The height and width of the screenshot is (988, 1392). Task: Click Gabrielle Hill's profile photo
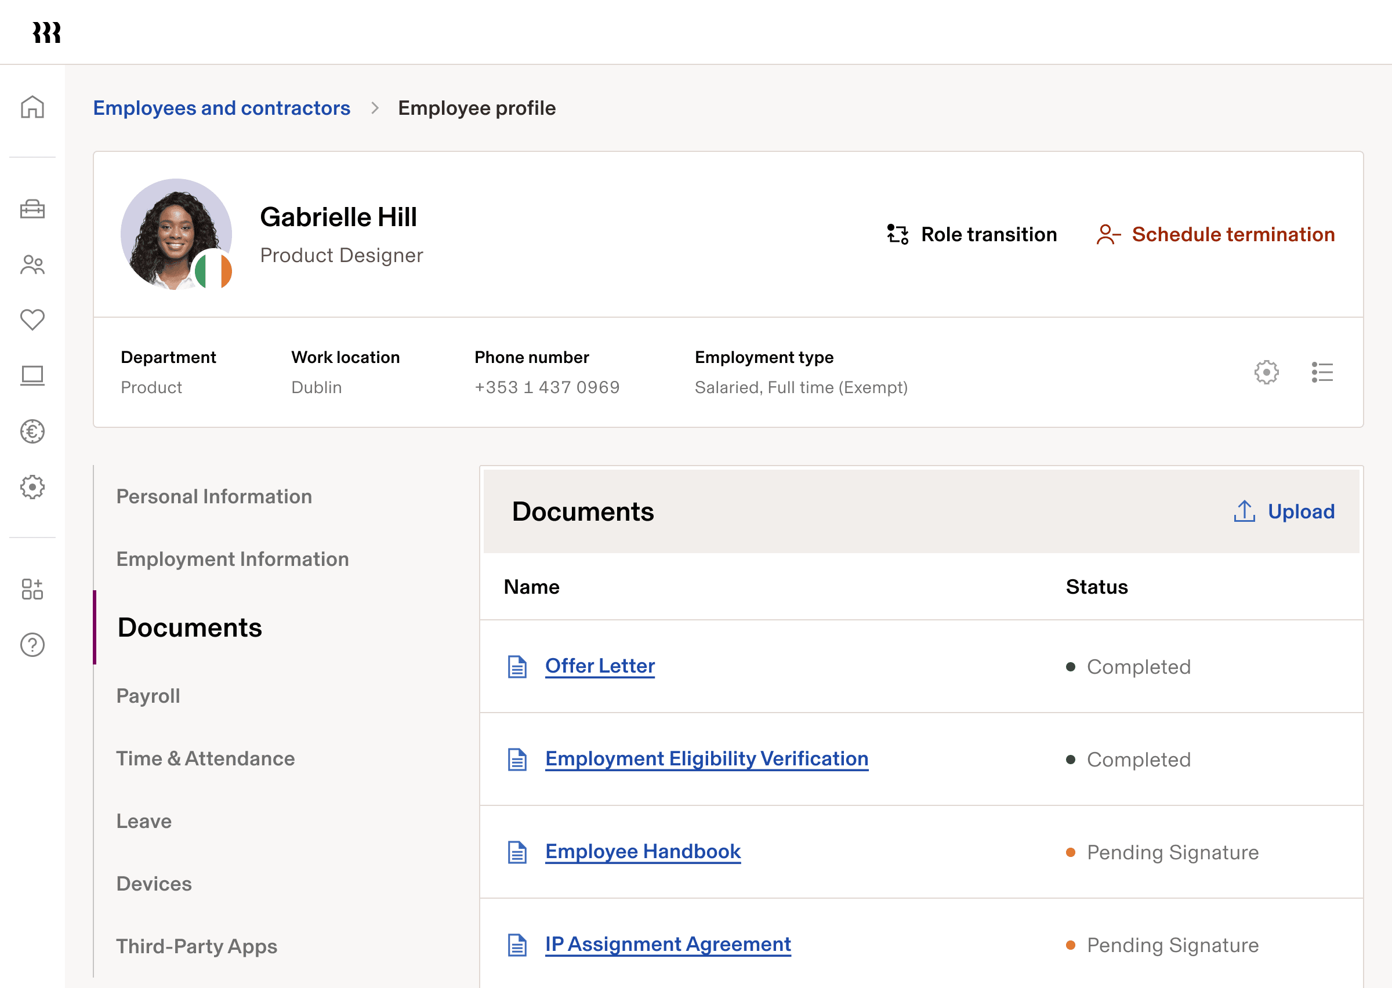click(176, 234)
